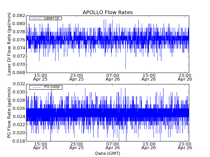
Task: Pick the 0.074 tick on Laser DI axis
Action: (x=19, y=48)
